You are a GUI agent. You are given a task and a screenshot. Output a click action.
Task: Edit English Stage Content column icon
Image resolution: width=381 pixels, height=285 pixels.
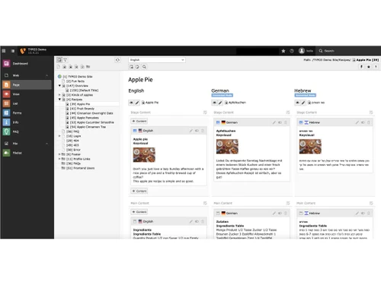pyautogui.click(x=205, y=112)
